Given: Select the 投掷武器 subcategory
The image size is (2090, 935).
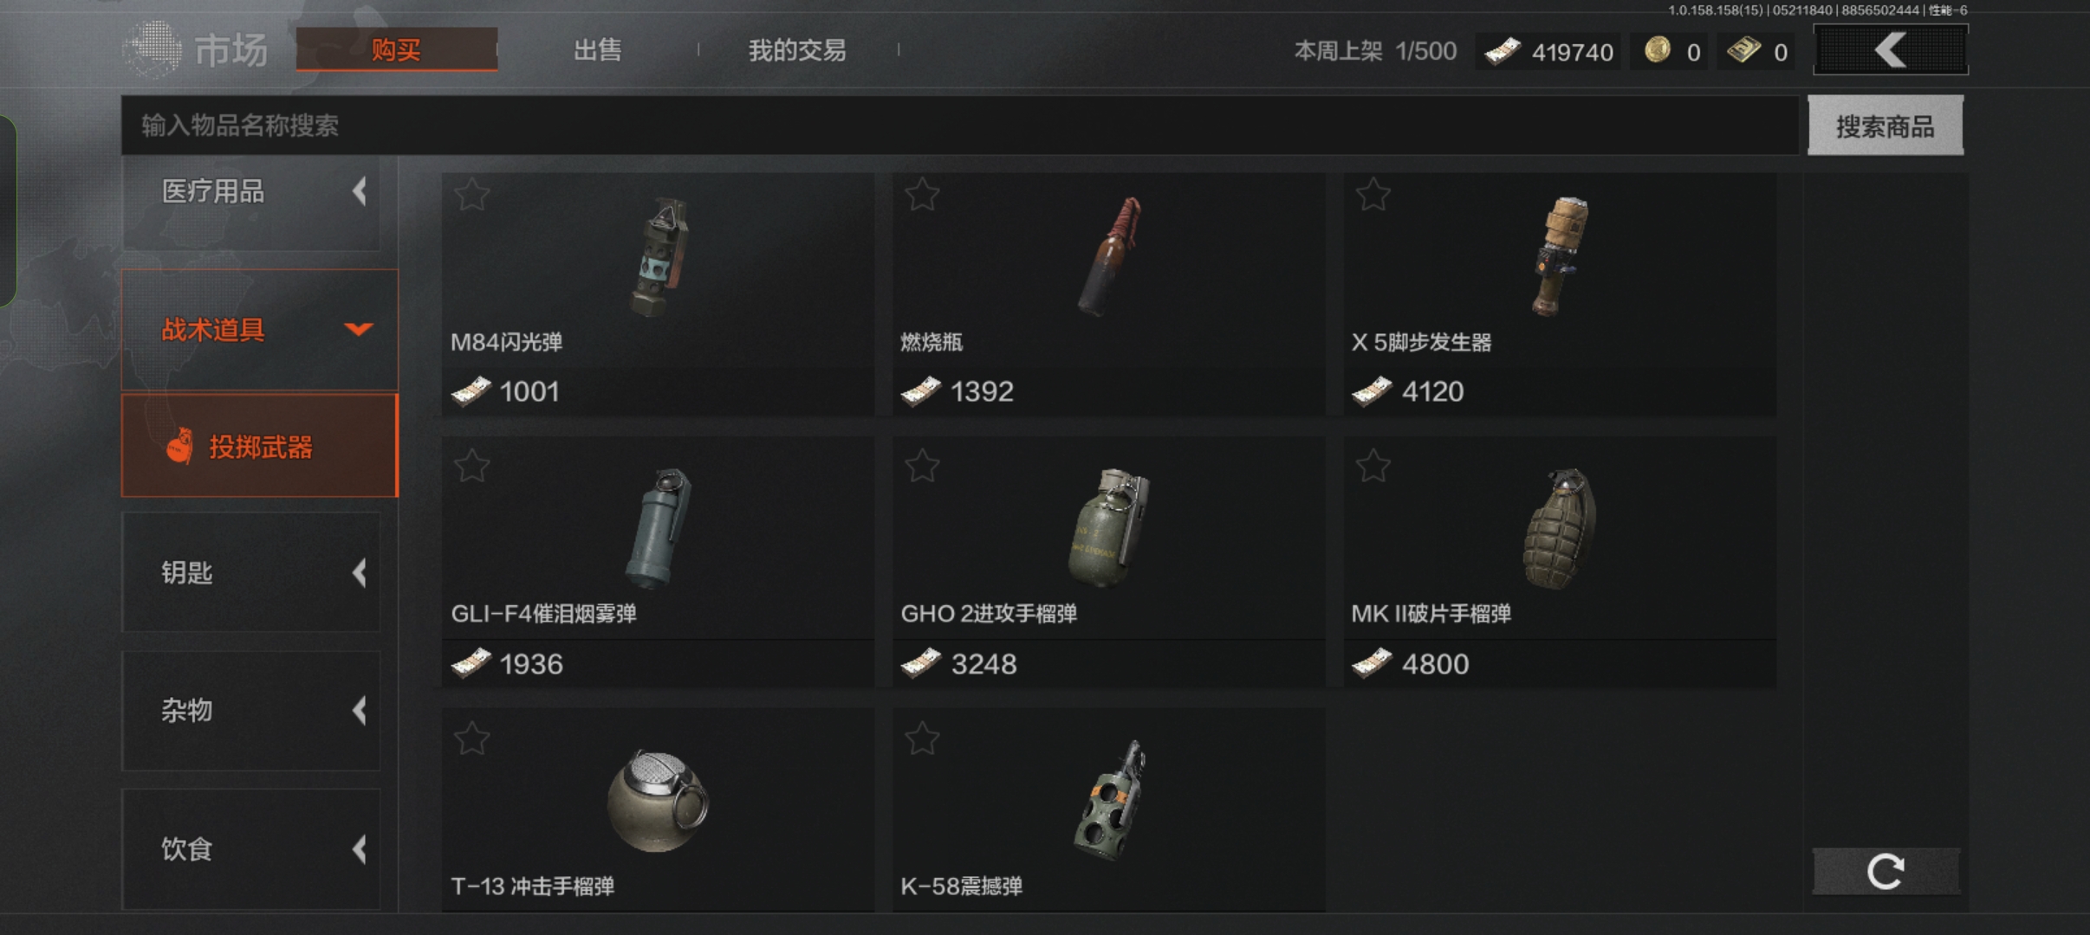Looking at the screenshot, I should [260, 447].
